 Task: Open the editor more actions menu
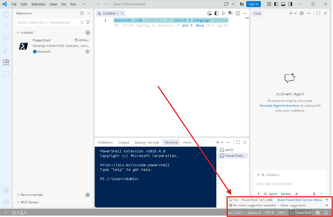(245, 13)
